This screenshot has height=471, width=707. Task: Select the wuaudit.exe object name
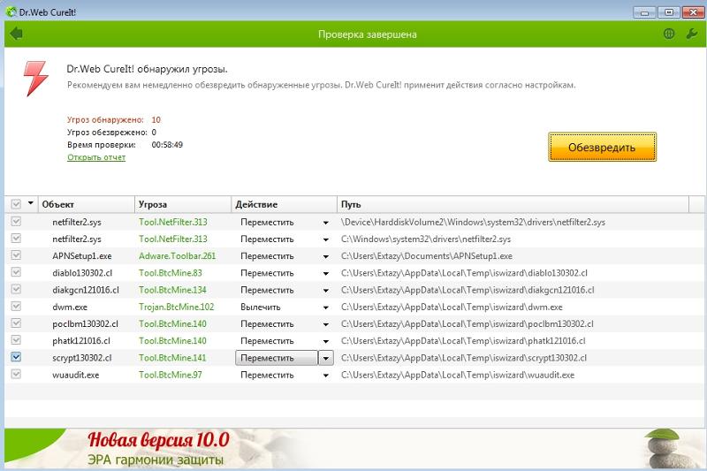[x=76, y=375]
